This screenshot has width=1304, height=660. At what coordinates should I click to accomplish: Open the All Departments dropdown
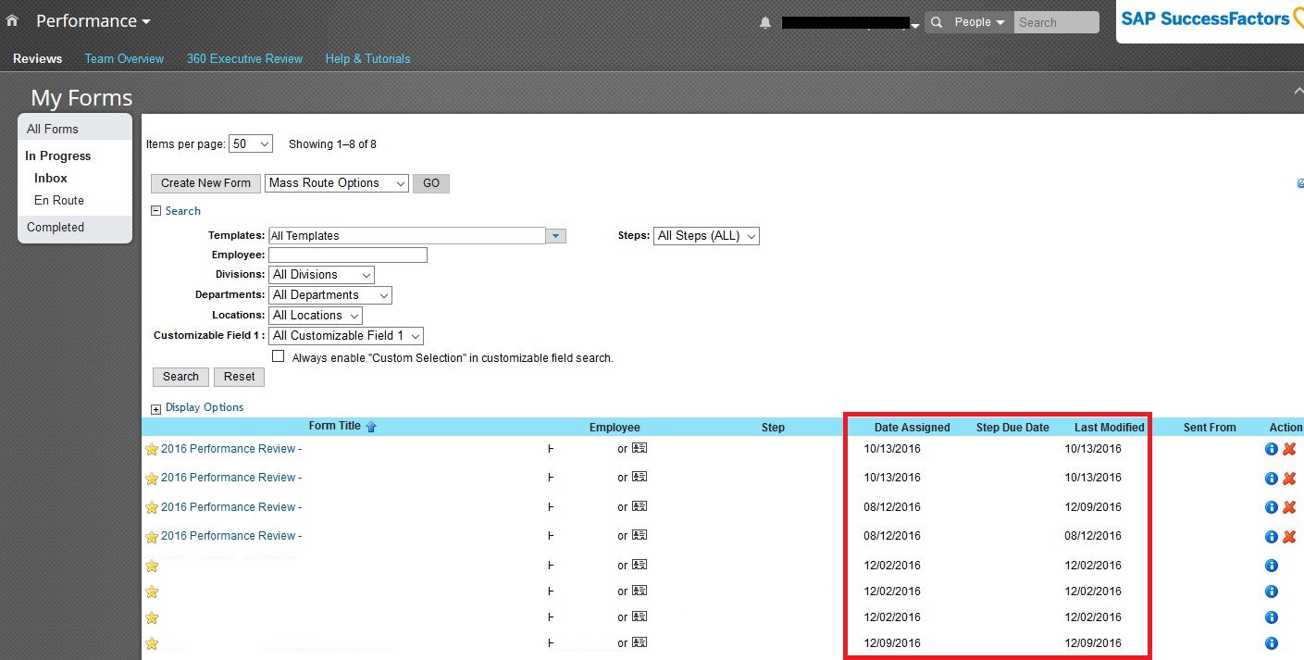click(x=330, y=295)
